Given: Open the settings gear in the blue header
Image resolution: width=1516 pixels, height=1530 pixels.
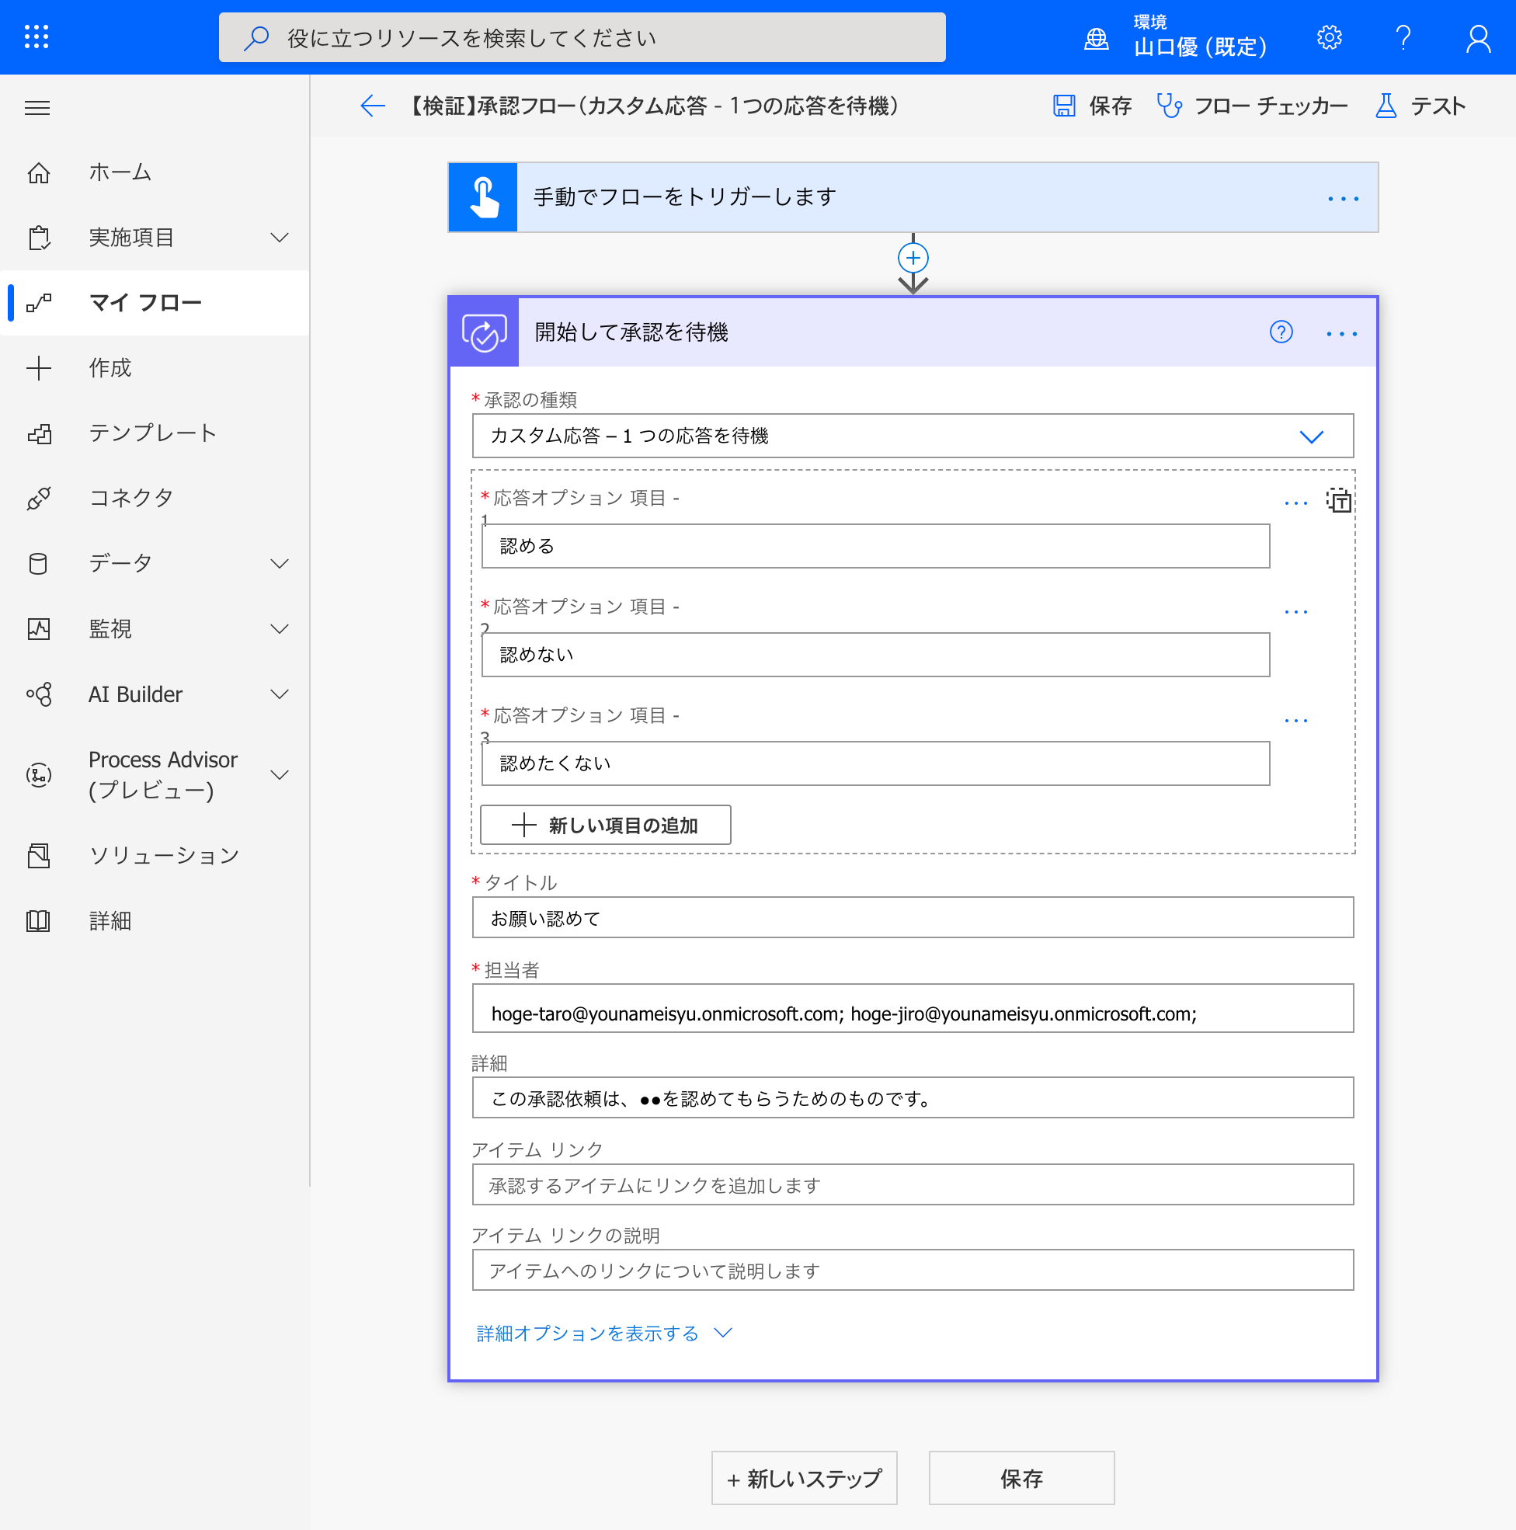Looking at the screenshot, I should [1329, 37].
